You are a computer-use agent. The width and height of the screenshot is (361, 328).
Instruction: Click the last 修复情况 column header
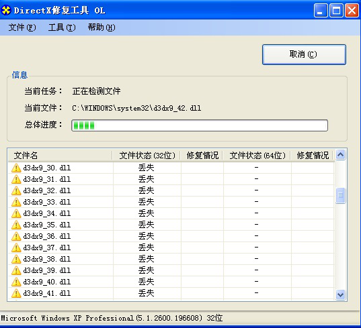313,156
